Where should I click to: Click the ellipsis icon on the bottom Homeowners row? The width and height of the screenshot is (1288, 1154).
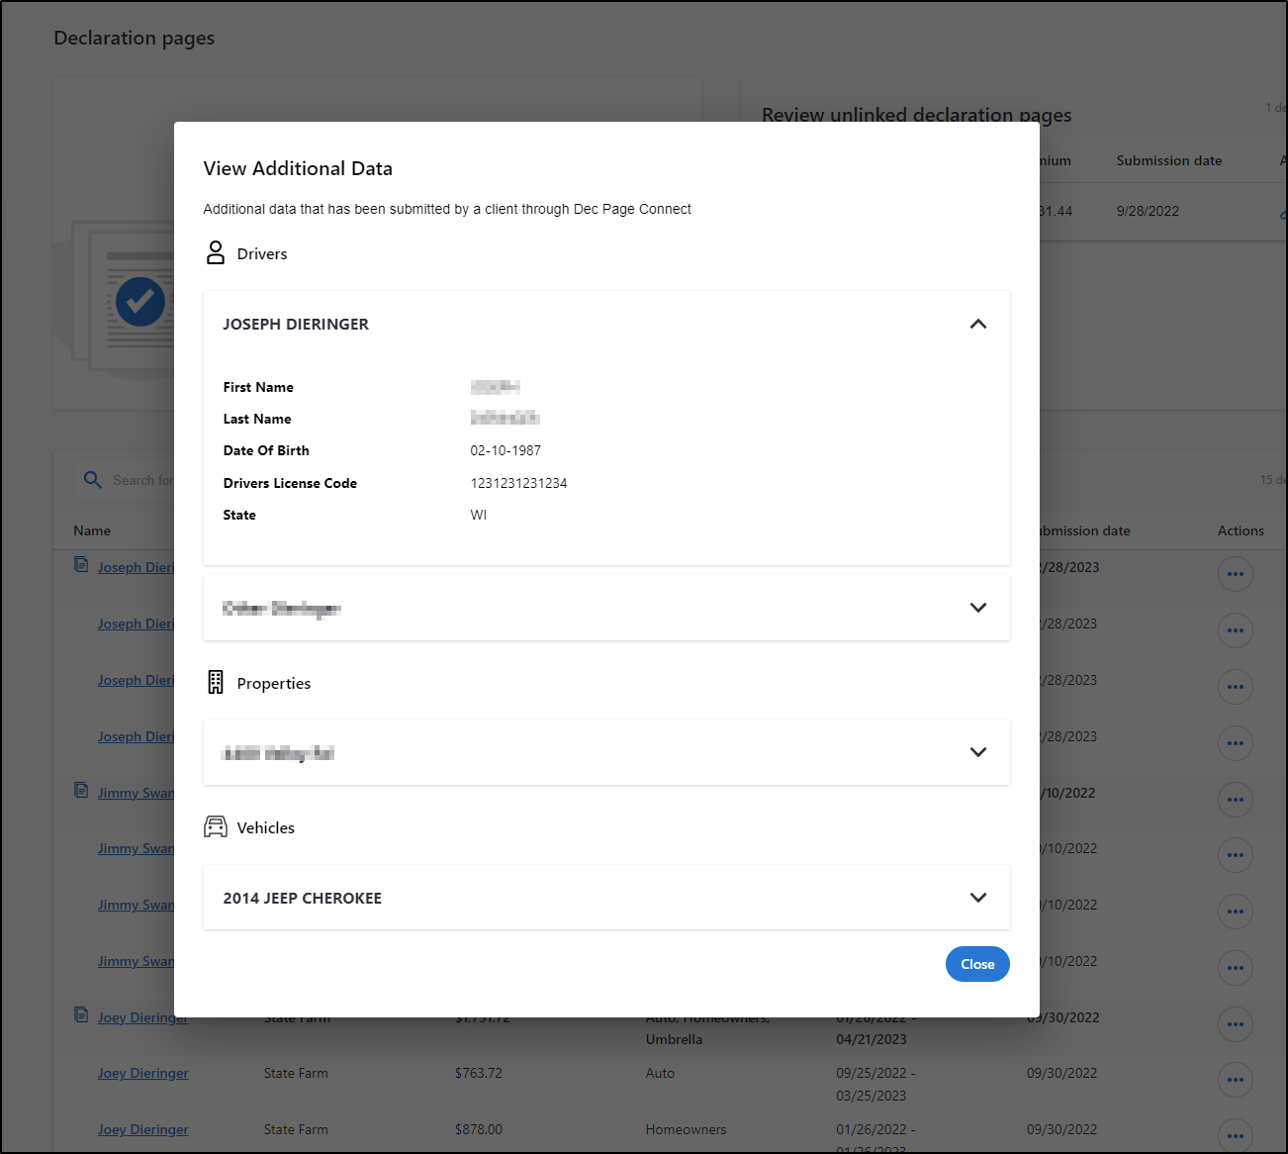1236,1136
